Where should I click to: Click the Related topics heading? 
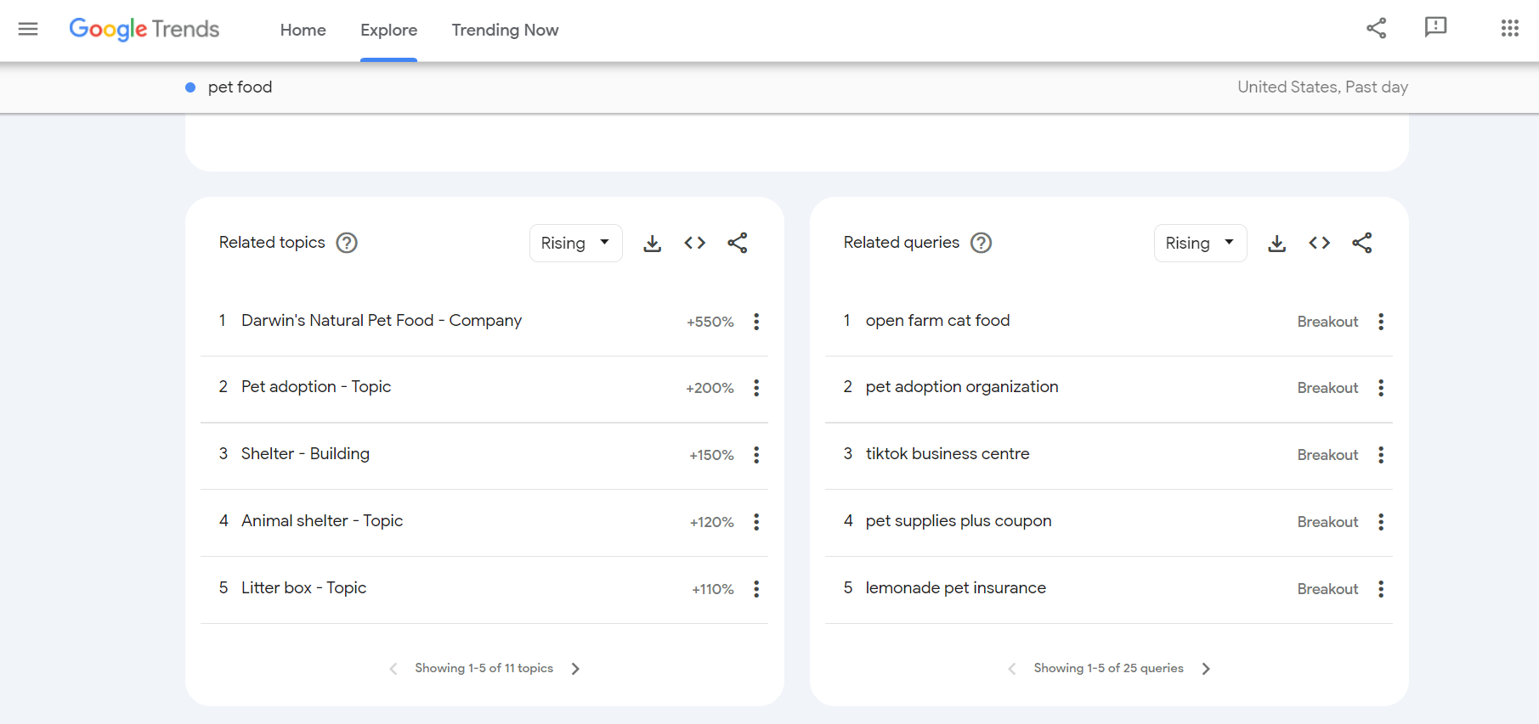pyautogui.click(x=272, y=242)
